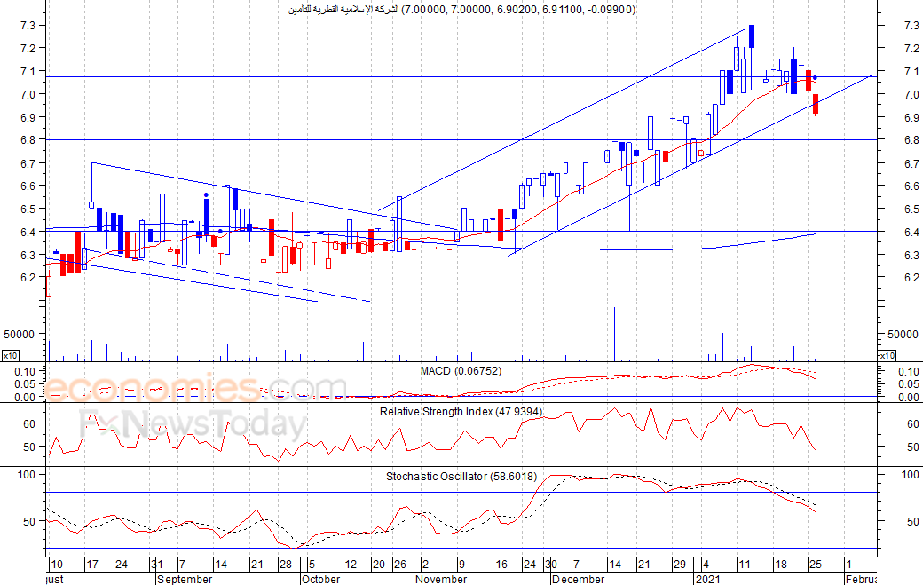Click the MACD 0.10 value on left axis
This screenshot has width=923, height=585.
click(x=26, y=371)
